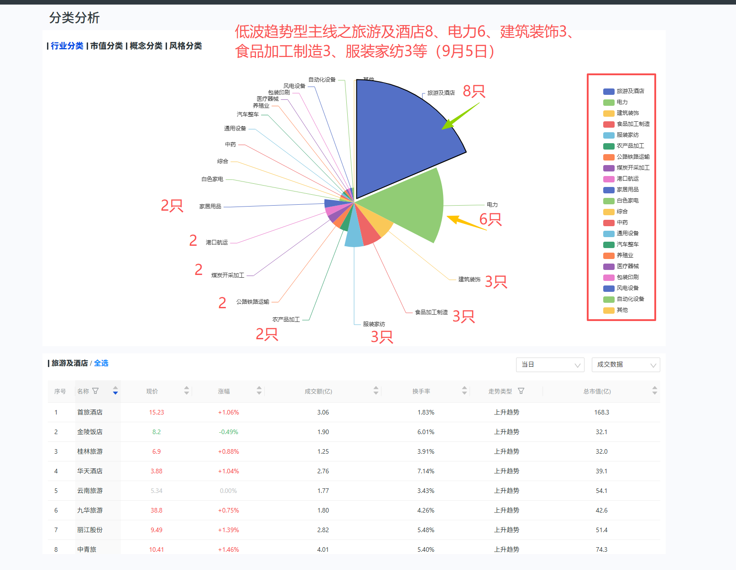Open the filter on the 走势类型 column
Viewport: 736px width, 570px height.
[521, 391]
